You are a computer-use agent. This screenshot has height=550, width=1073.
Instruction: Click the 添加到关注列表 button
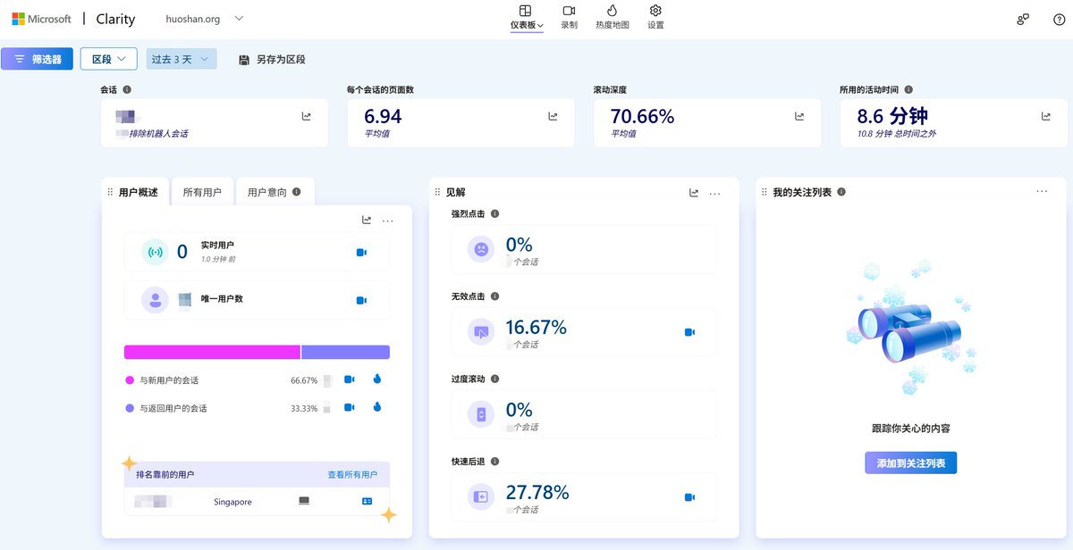click(x=910, y=463)
